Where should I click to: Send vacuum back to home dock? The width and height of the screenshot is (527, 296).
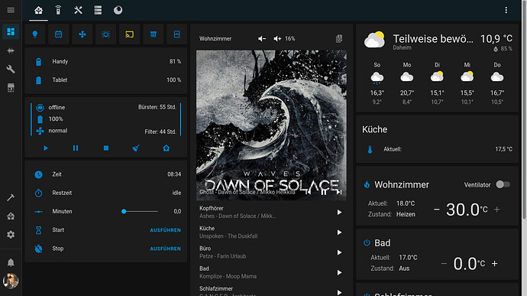(x=166, y=148)
